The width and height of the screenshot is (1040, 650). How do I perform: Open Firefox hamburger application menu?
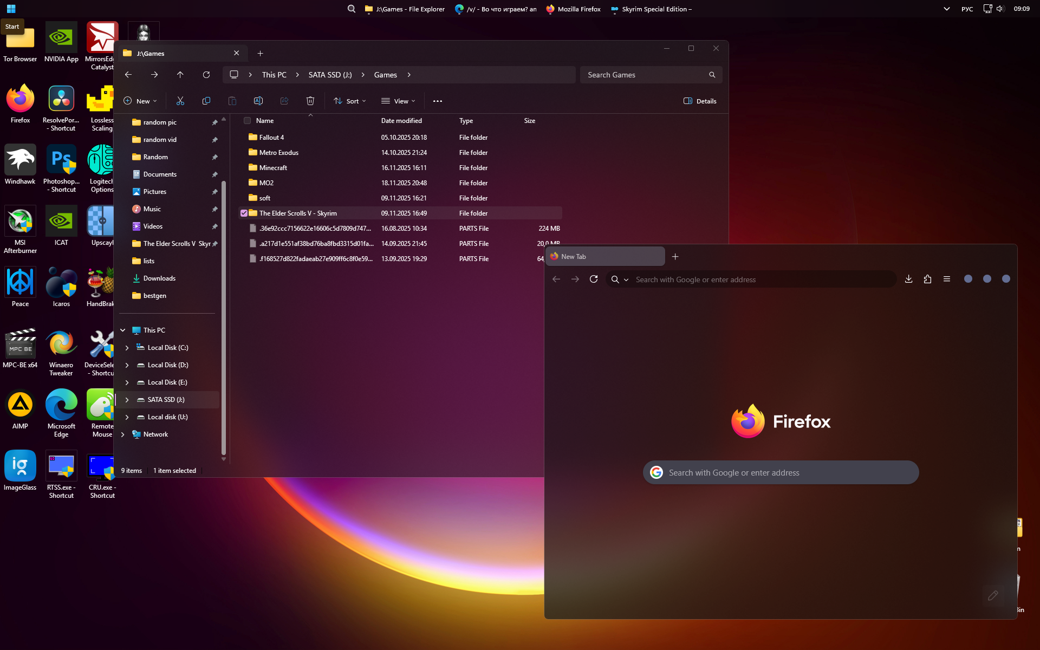pos(947,279)
